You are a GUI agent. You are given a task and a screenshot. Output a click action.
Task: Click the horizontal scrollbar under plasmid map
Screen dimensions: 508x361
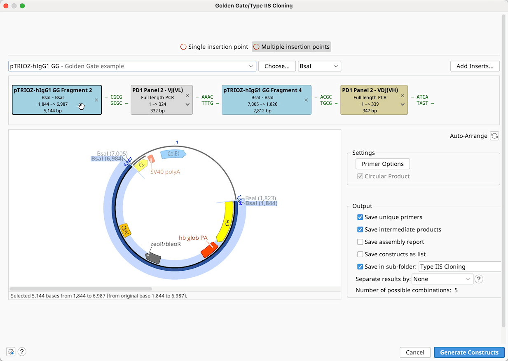point(81,289)
